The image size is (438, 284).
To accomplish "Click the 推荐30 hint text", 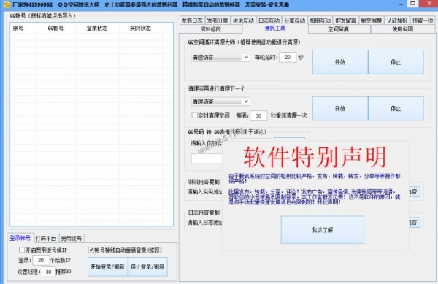I will [64, 272].
